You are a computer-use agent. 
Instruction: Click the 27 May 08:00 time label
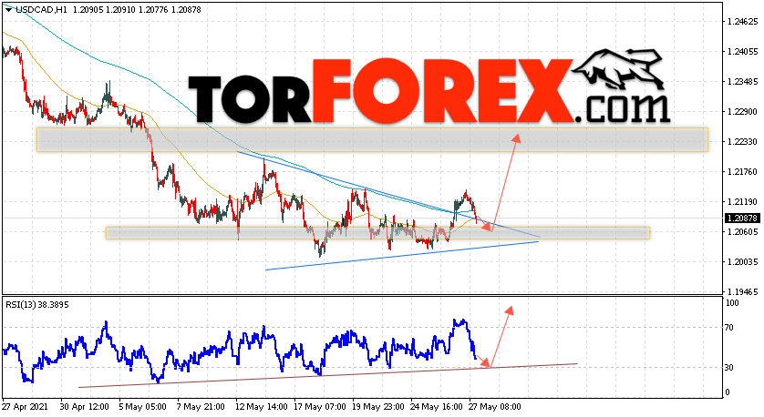(494, 407)
